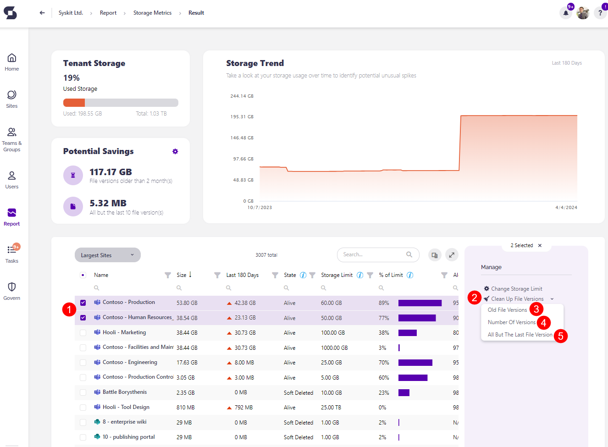The width and height of the screenshot is (608, 447).
Task: Open the Sites section in the sidebar
Action: [11, 98]
